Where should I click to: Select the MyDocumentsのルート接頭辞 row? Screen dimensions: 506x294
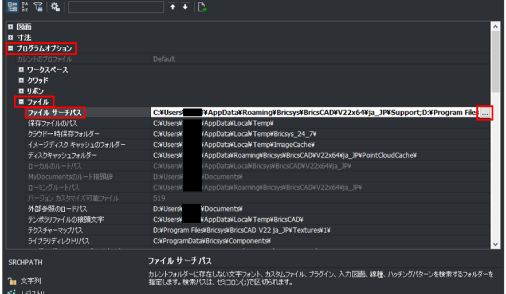pos(70,177)
